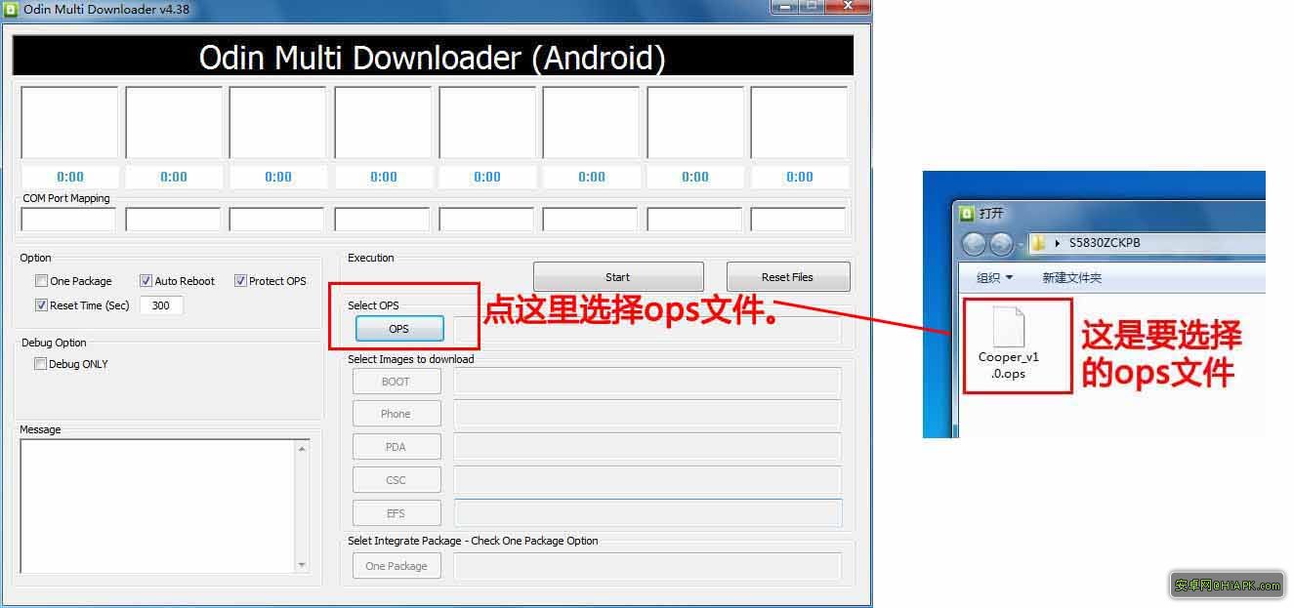Click the Start execution button
This screenshot has width=1294, height=608.
click(618, 277)
